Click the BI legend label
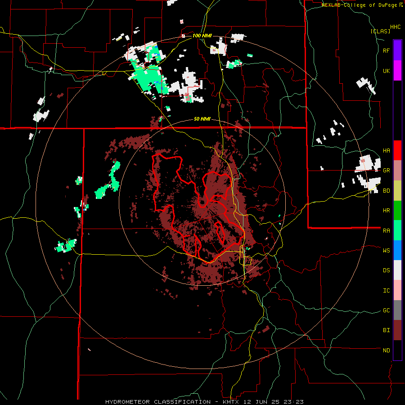Screen dimensions: 405x405 (386, 330)
